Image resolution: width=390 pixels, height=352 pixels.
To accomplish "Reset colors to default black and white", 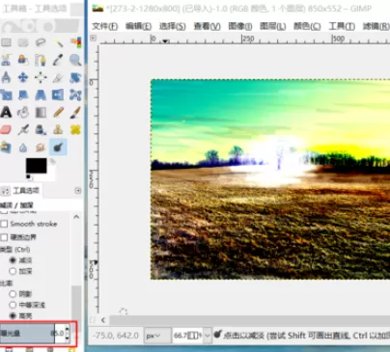I will click(x=29, y=176).
